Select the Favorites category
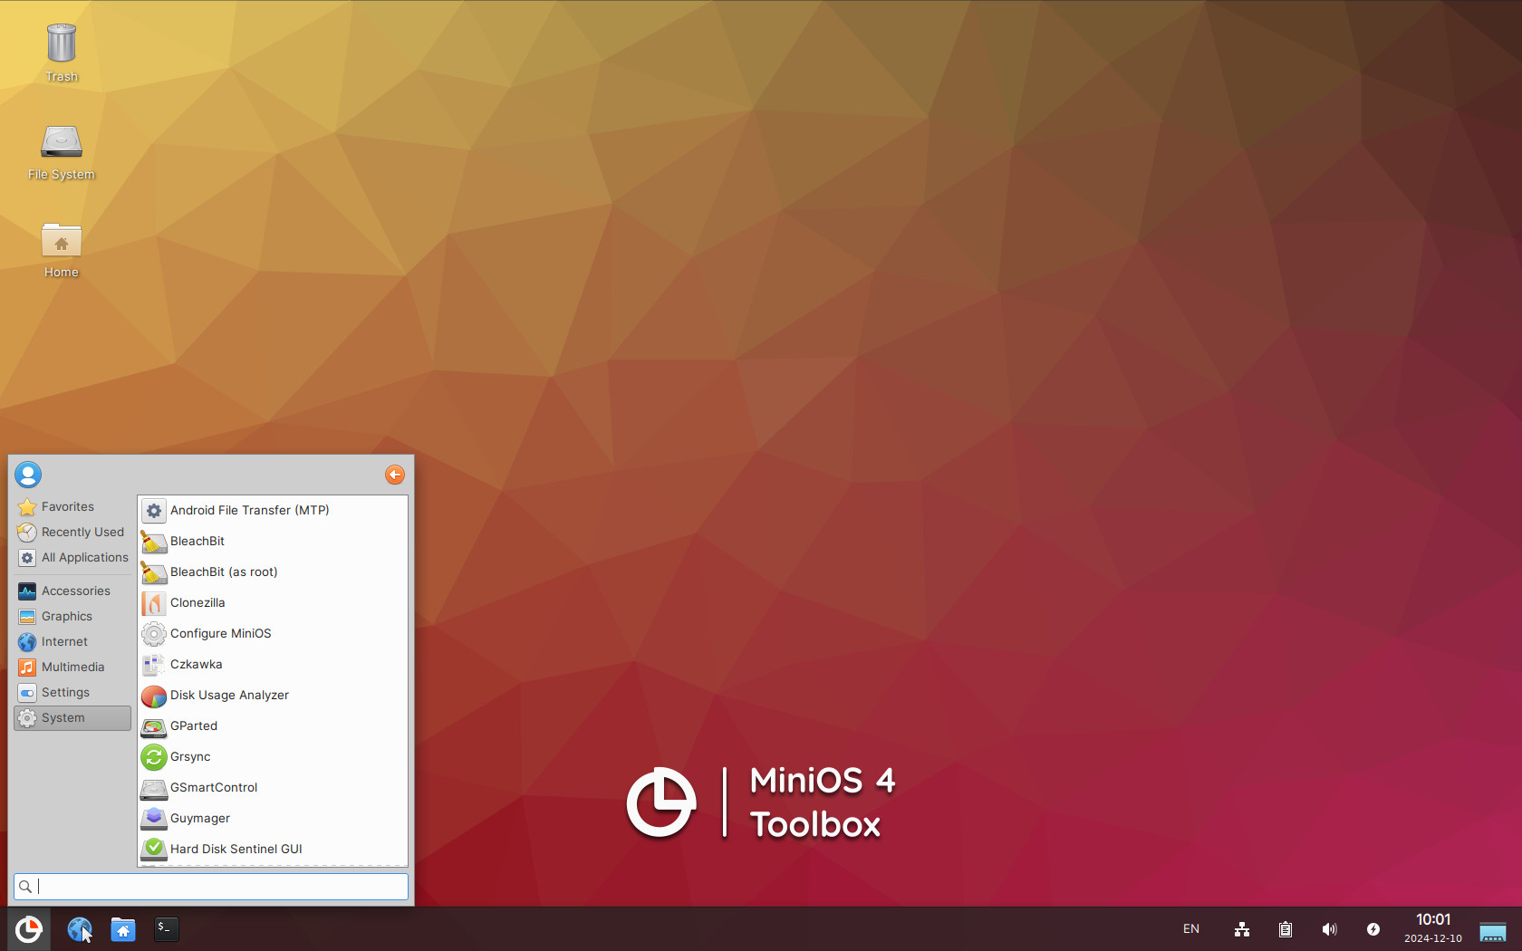1522x951 pixels. pos(72,506)
